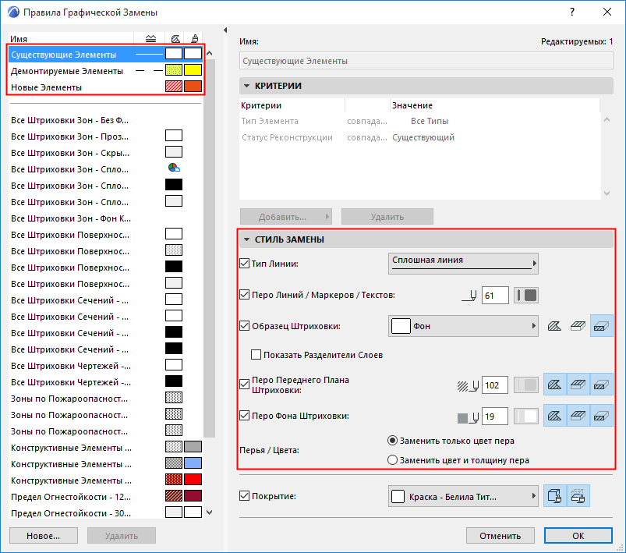Select the Существующие Элементы rule
Image resolution: width=626 pixels, height=553 pixels.
coord(105,55)
